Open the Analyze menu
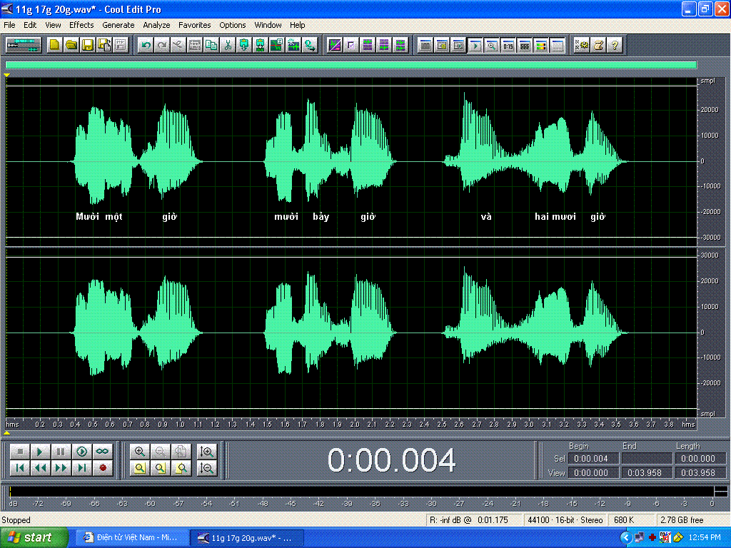731x548 pixels. tap(156, 25)
